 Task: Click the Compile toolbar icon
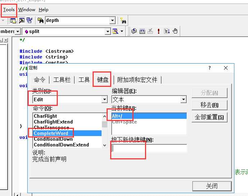(134, 31)
